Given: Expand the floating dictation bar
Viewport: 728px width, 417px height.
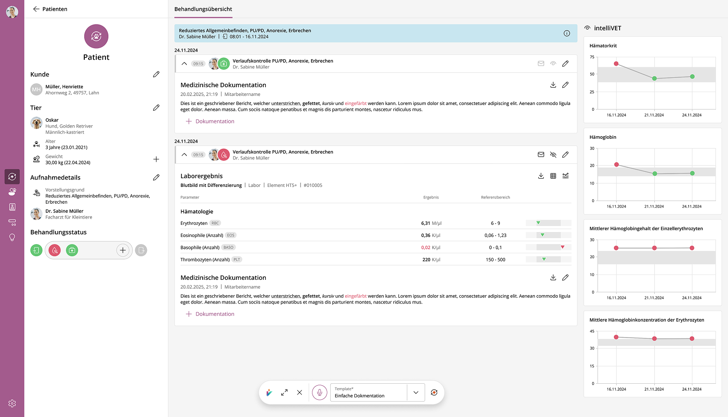Looking at the screenshot, I should [x=285, y=392].
